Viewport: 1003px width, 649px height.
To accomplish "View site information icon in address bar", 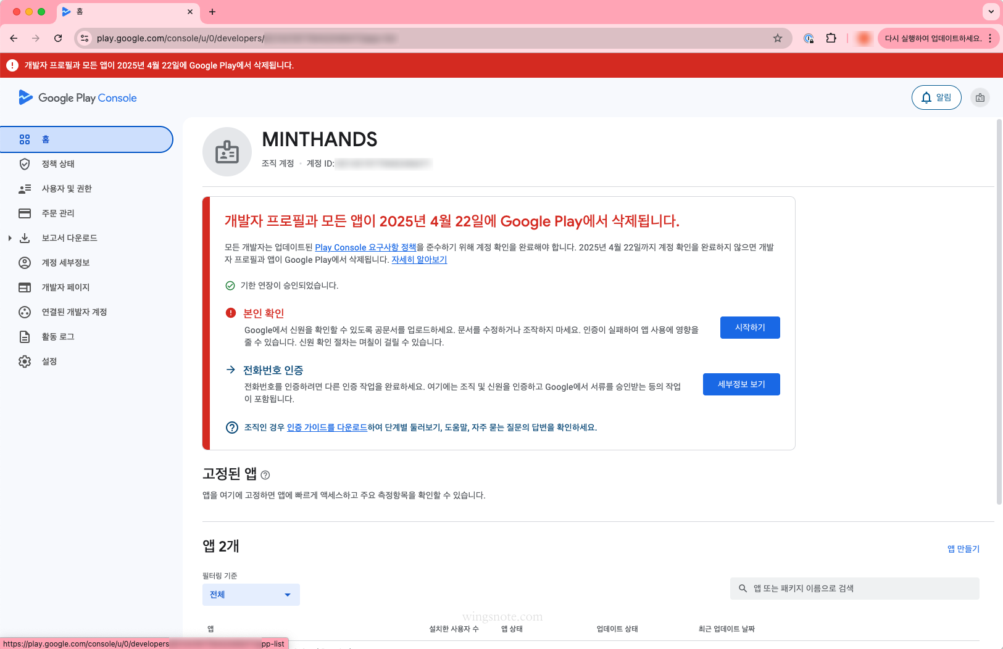I will [x=85, y=38].
